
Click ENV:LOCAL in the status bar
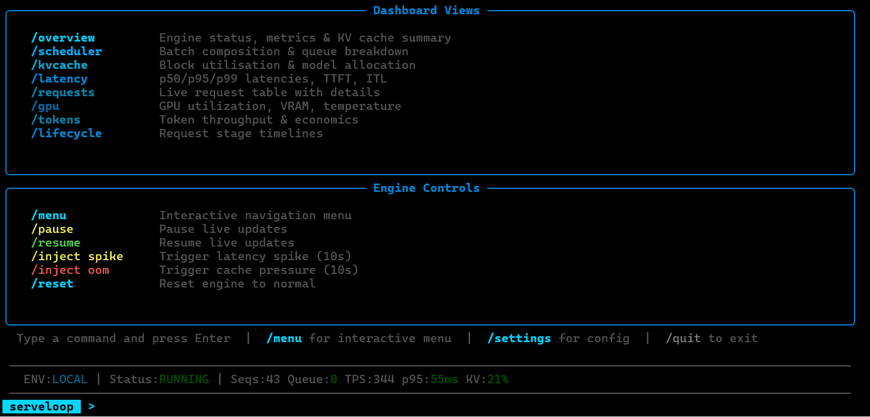pyautogui.click(x=56, y=380)
